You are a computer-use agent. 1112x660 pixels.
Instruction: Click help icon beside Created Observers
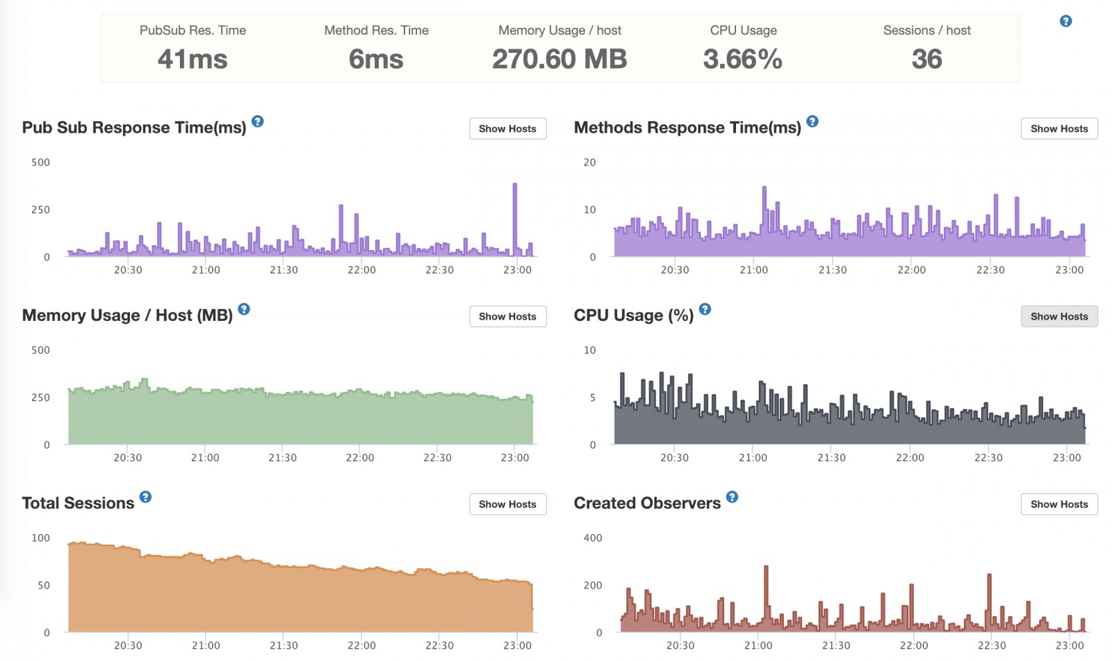pos(732,497)
